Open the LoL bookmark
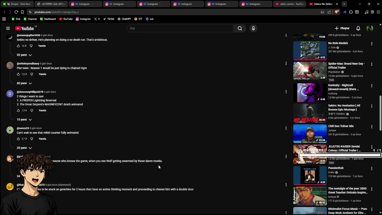The width and height of the screenshot is (382, 215). [x=150, y=19]
